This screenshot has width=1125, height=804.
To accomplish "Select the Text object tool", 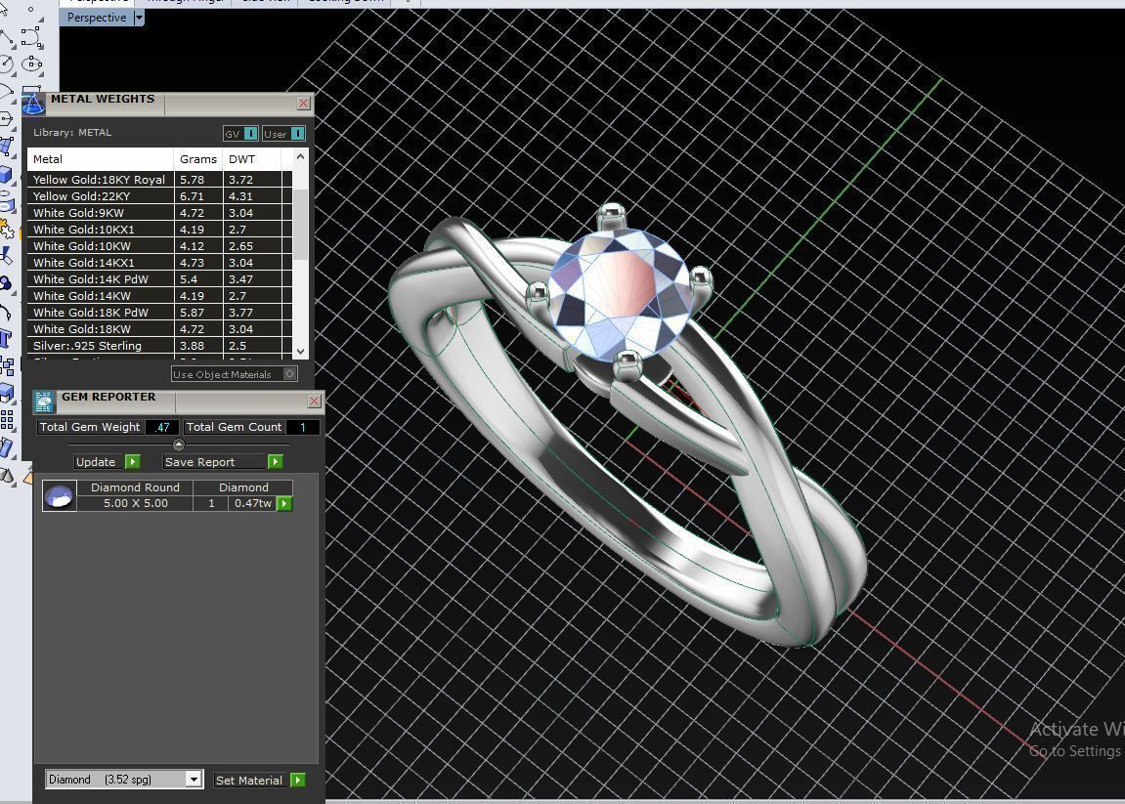I will click(7, 338).
